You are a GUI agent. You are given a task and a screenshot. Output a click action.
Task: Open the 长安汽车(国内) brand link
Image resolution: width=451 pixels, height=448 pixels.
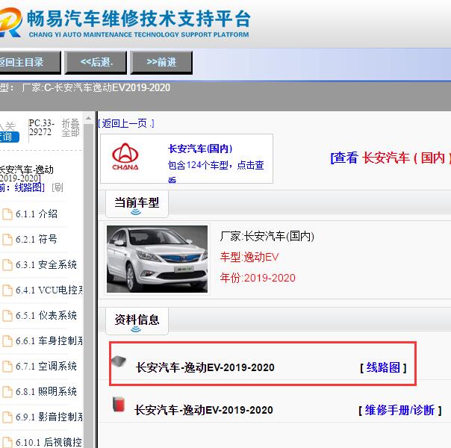200,149
